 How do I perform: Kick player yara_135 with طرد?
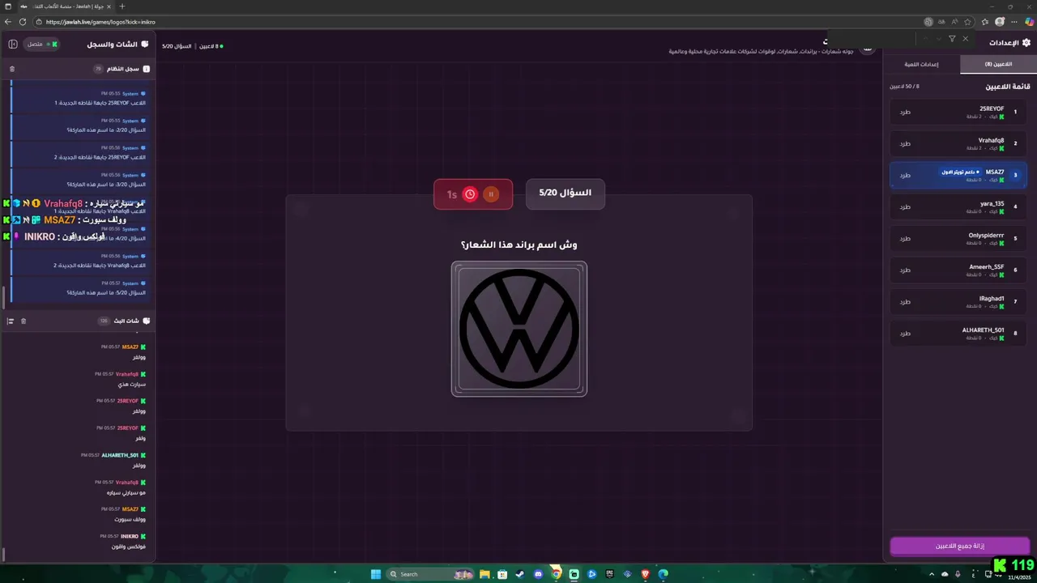point(905,206)
